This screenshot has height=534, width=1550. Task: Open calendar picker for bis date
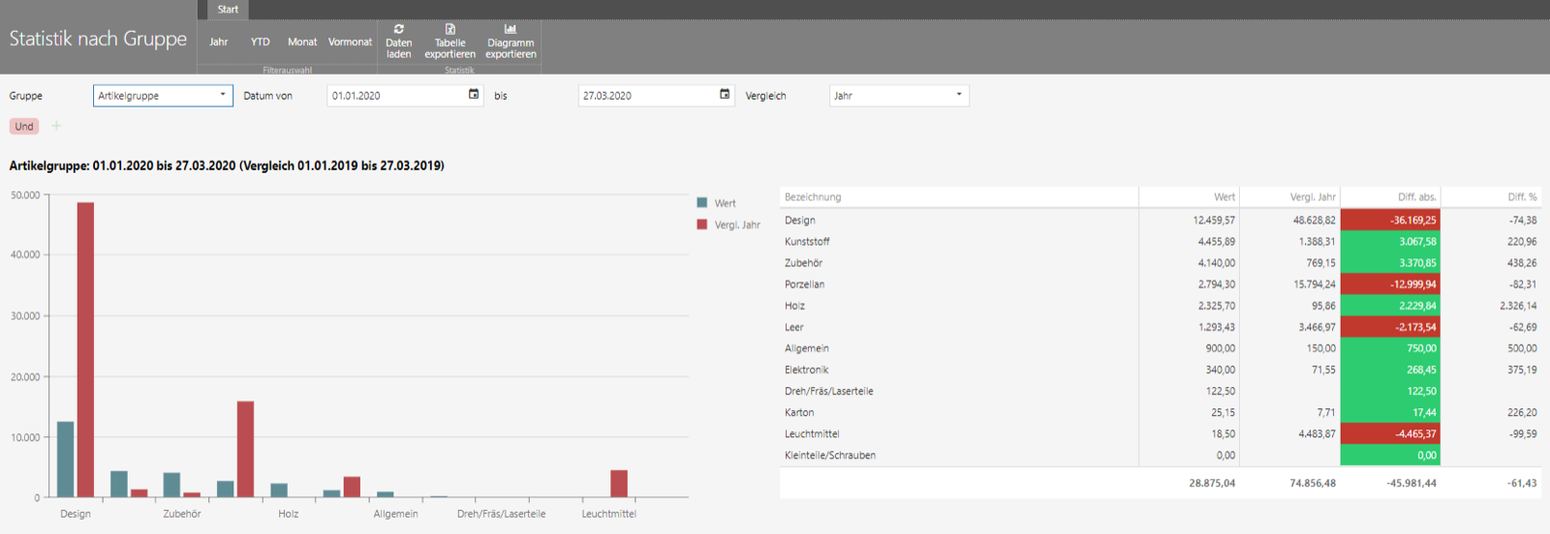(x=725, y=94)
